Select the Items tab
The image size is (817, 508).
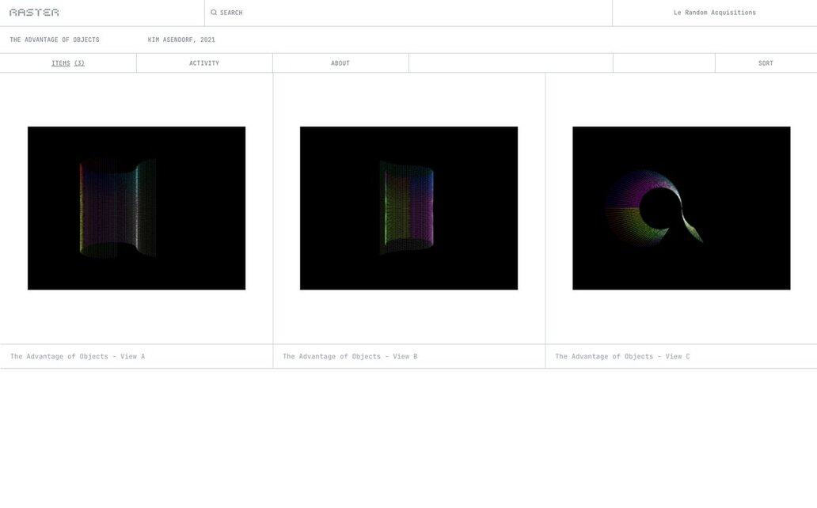[x=60, y=63]
